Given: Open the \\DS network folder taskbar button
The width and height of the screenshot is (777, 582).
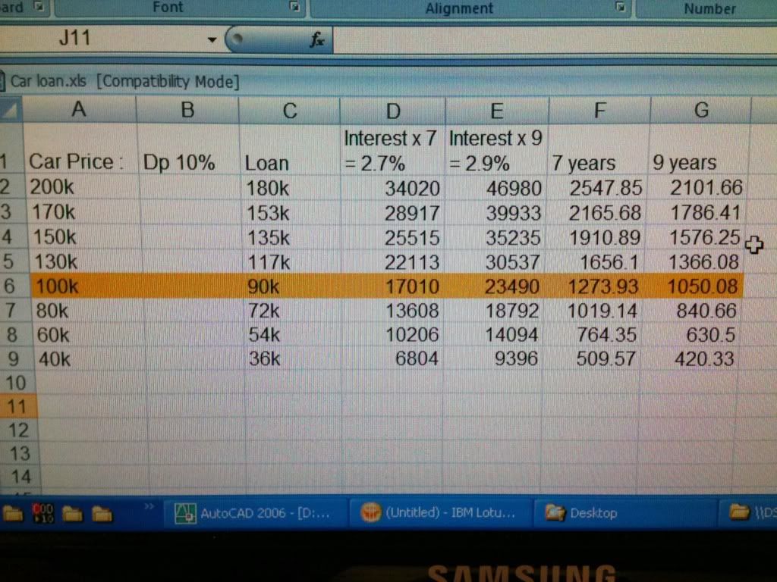Looking at the screenshot, I should point(751,513).
